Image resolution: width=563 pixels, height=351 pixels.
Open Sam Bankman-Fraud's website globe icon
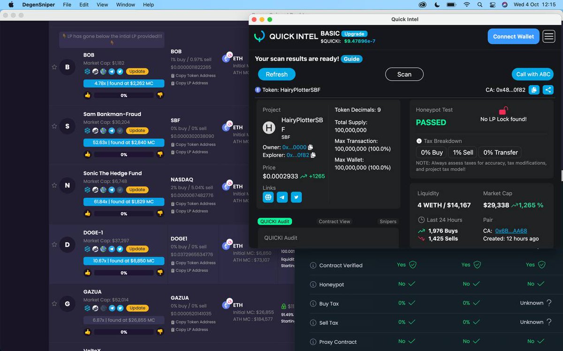point(103,131)
